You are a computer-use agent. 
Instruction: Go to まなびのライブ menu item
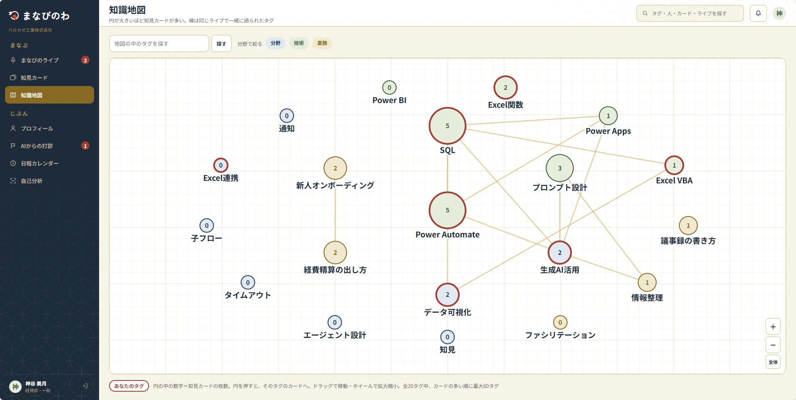tap(50, 60)
